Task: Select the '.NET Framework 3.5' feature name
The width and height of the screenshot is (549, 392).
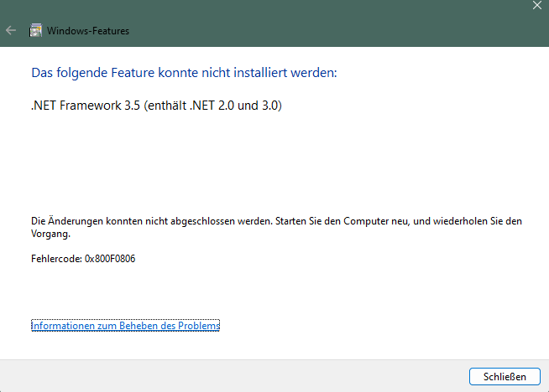Action: tap(86, 106)
